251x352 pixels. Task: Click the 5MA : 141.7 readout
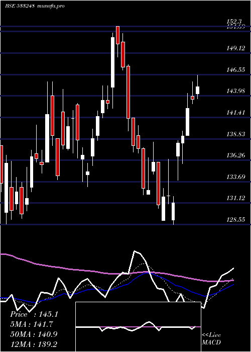pos(32,324)
